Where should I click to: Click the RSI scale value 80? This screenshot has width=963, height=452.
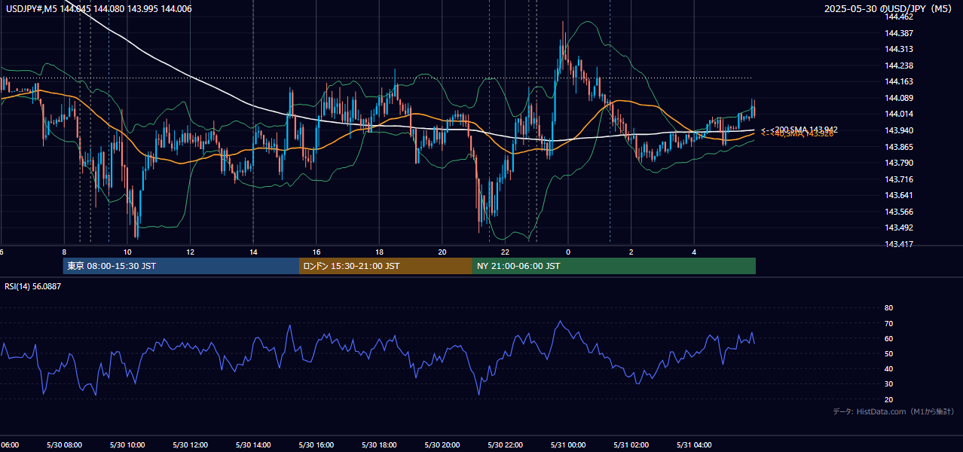(x=888, y=308)
